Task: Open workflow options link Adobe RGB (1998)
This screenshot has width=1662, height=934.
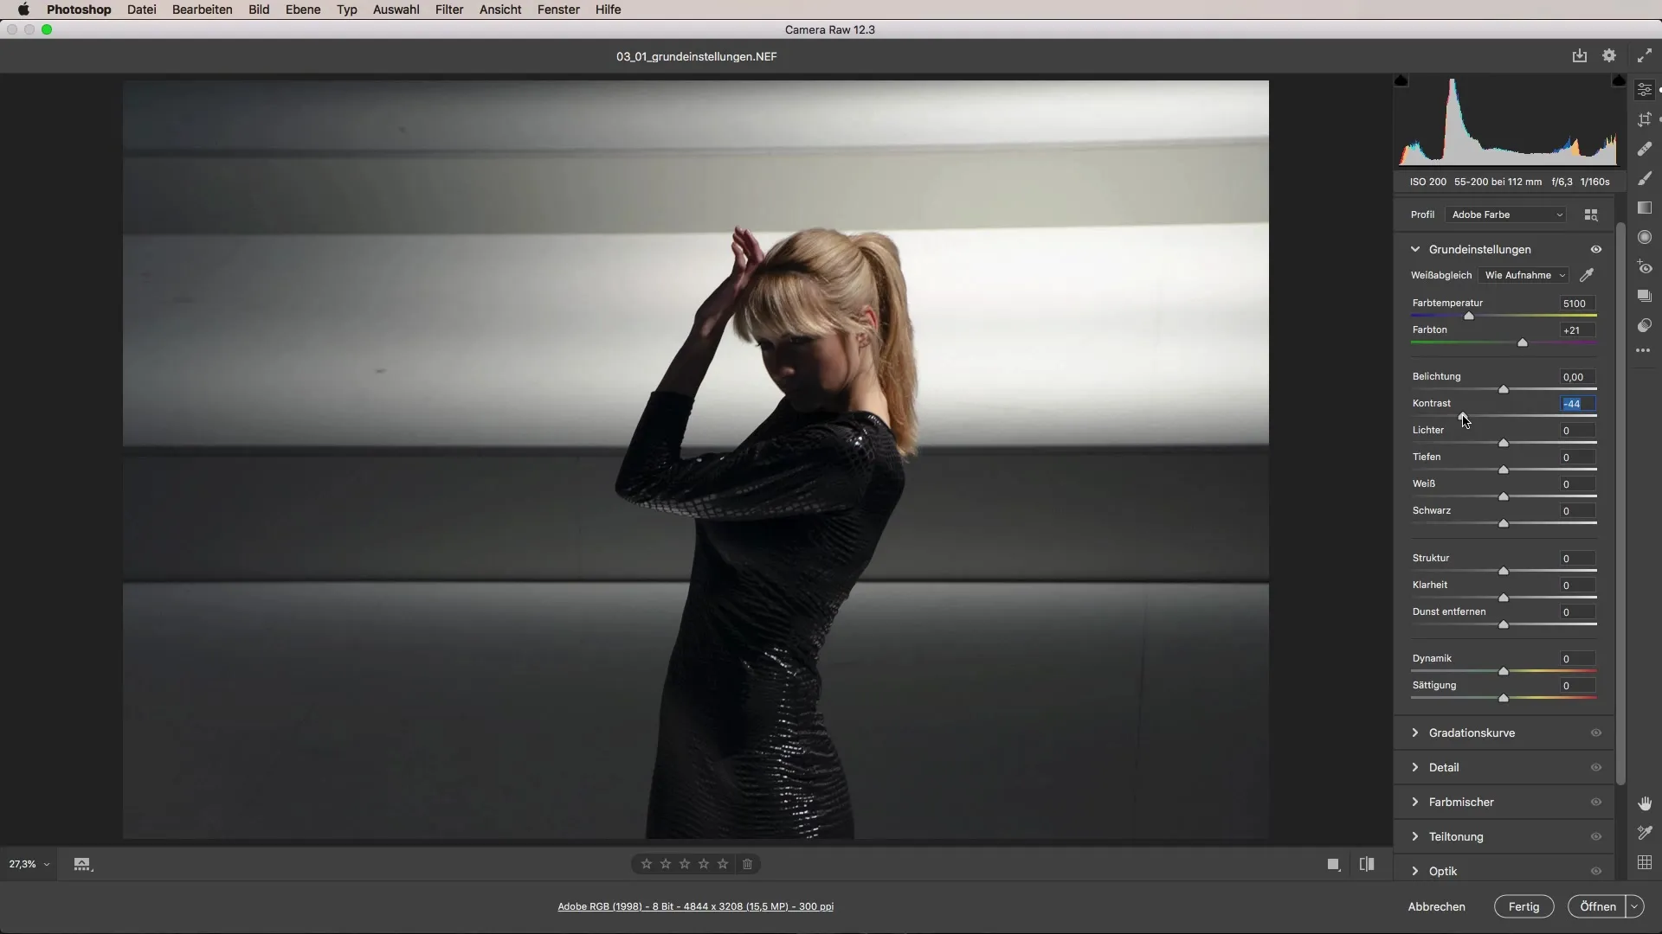Action: (695, 906)
